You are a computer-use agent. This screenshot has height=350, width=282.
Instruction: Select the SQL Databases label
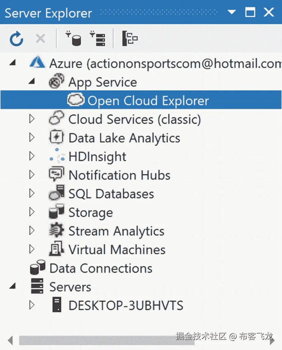click(x=111, y=194)
